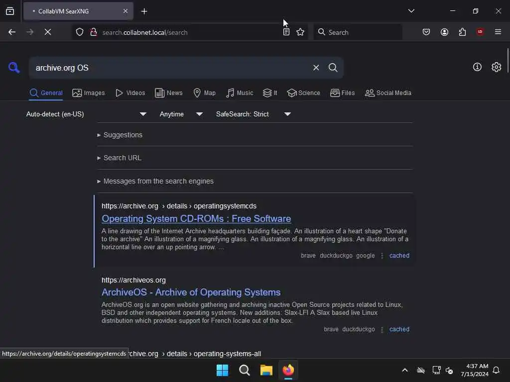
Task: Open the clock showing 4:37 AM
Action: click(475, 370)
